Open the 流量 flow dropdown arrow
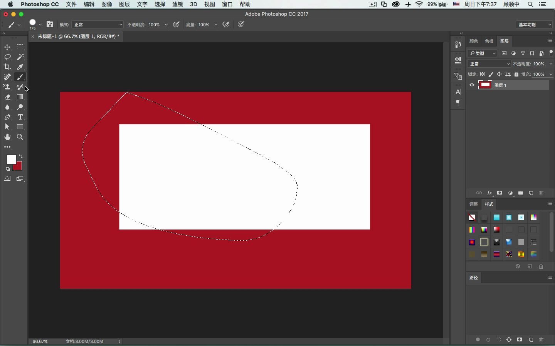555x346 pixels. click(x=216, y=25)
